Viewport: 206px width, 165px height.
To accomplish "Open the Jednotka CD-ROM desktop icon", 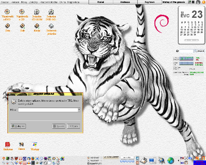I will [37, 15].
